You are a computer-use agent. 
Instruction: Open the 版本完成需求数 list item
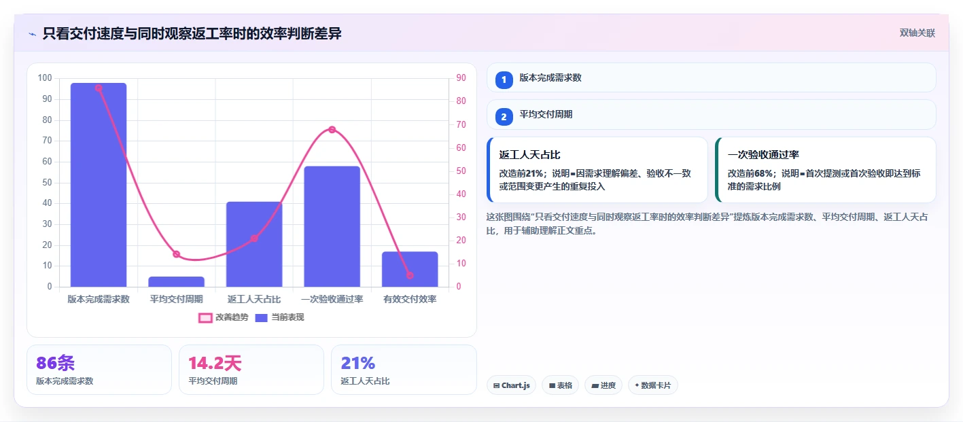click(712, 77)
